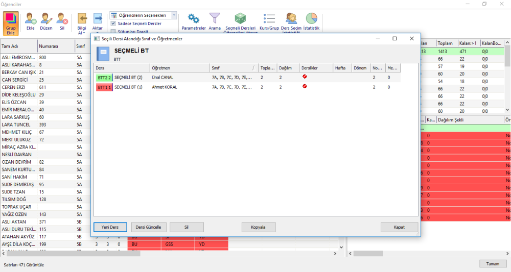Click the Sınıf column header in dialog

(x=234, y=68)
